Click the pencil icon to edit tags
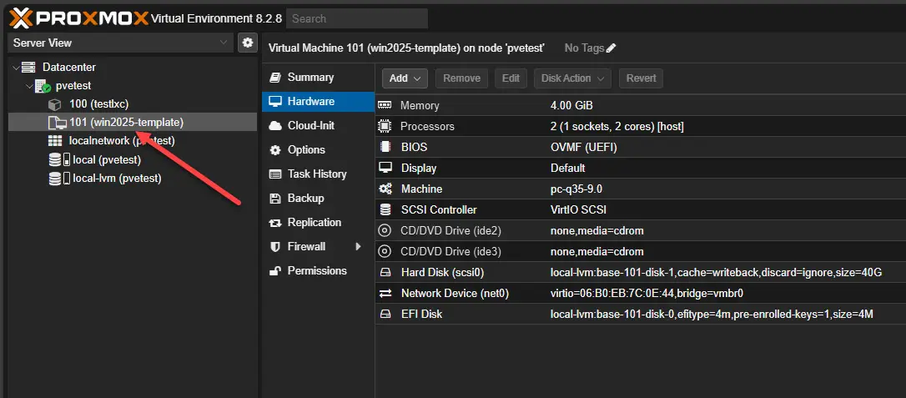This screenshot has height=398, width=906. click(611, 48)
